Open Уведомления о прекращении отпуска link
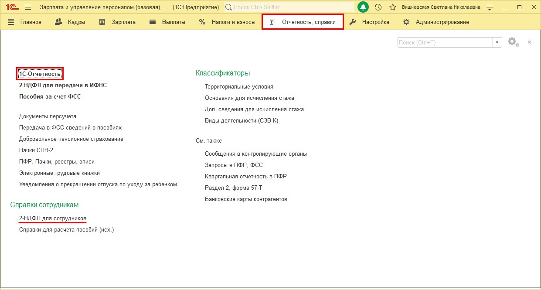The image size is (541, 290). tap(98, 184)
